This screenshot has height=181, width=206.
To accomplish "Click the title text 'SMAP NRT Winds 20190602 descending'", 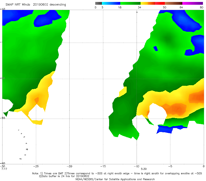I will click(36, 5).
